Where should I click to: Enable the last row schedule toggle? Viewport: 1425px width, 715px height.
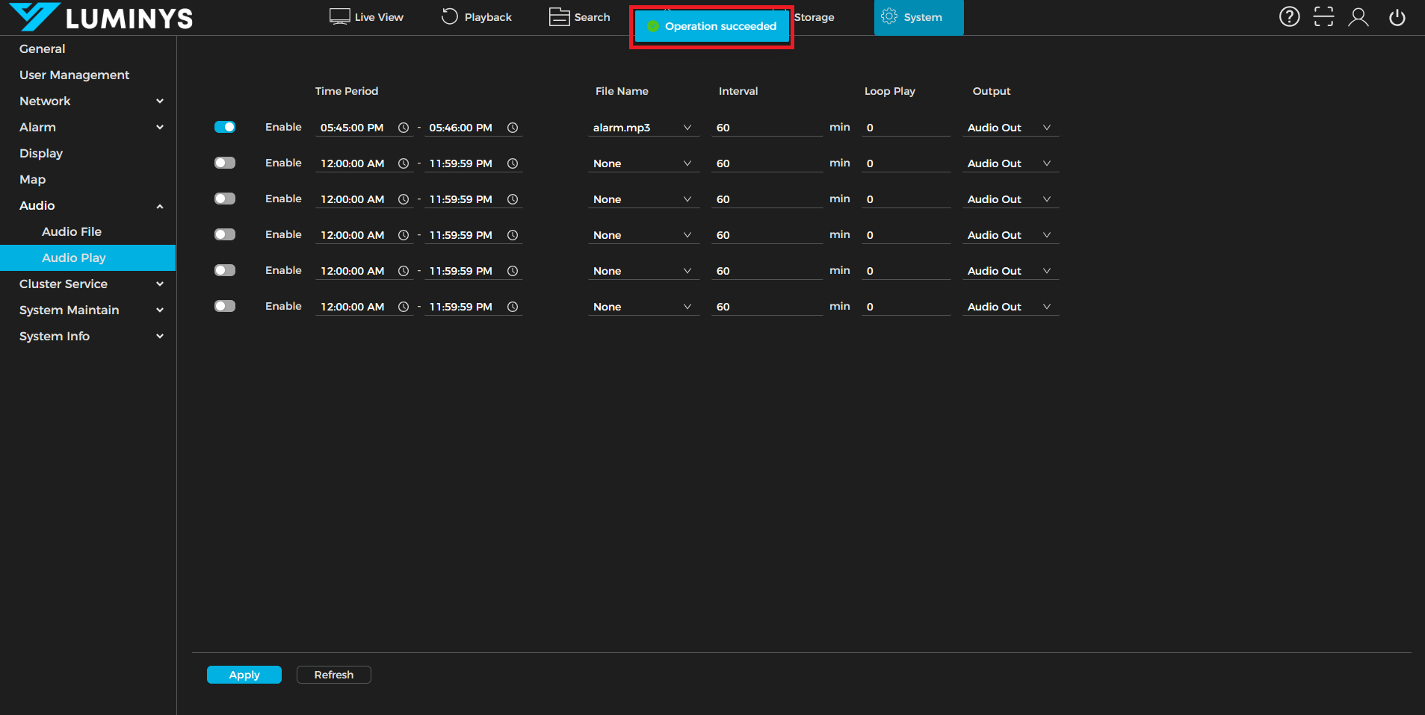point(225,306)
